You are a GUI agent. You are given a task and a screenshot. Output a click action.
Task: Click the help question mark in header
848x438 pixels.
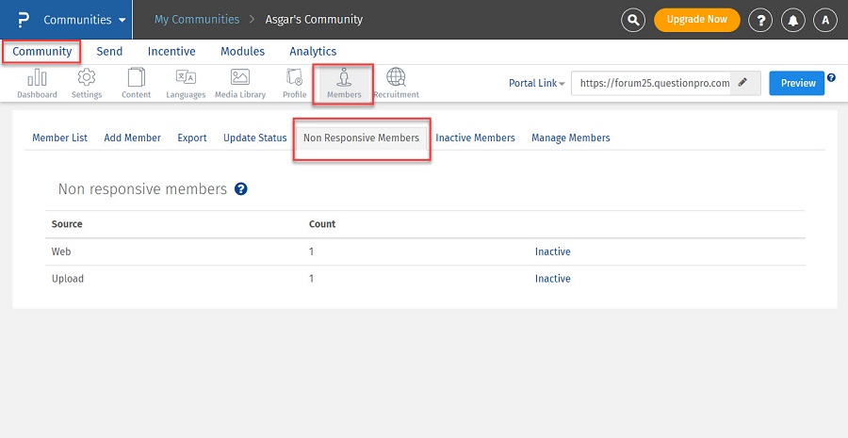tap(760, 20)
